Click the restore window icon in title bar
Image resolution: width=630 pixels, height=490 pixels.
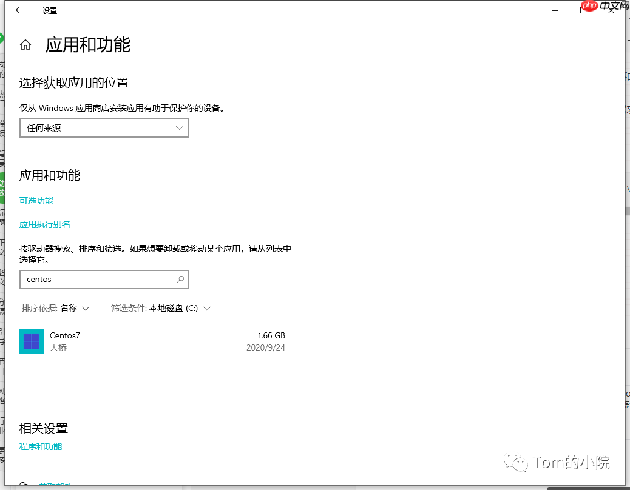(x=584, y=10)
